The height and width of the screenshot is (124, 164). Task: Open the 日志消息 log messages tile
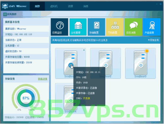[x=133, y=27]
